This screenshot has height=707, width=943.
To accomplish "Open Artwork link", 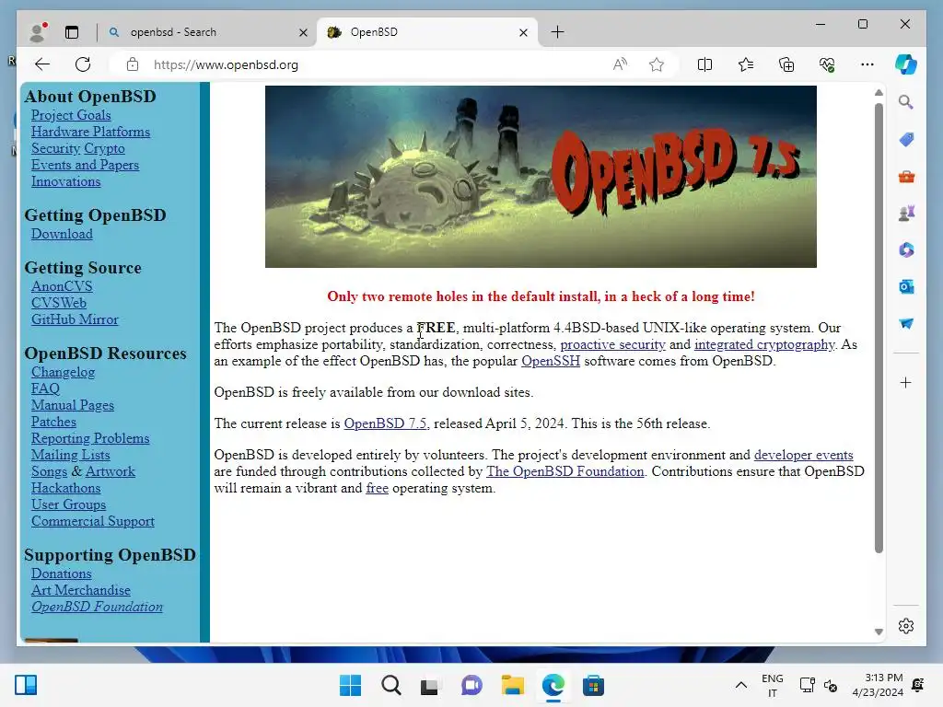I will coord(111,471).
